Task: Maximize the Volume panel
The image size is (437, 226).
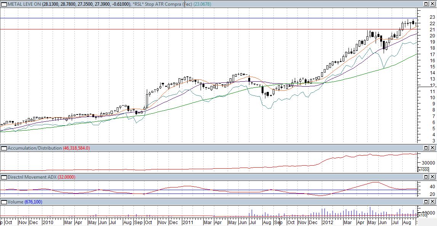Action: pos(426,202)
